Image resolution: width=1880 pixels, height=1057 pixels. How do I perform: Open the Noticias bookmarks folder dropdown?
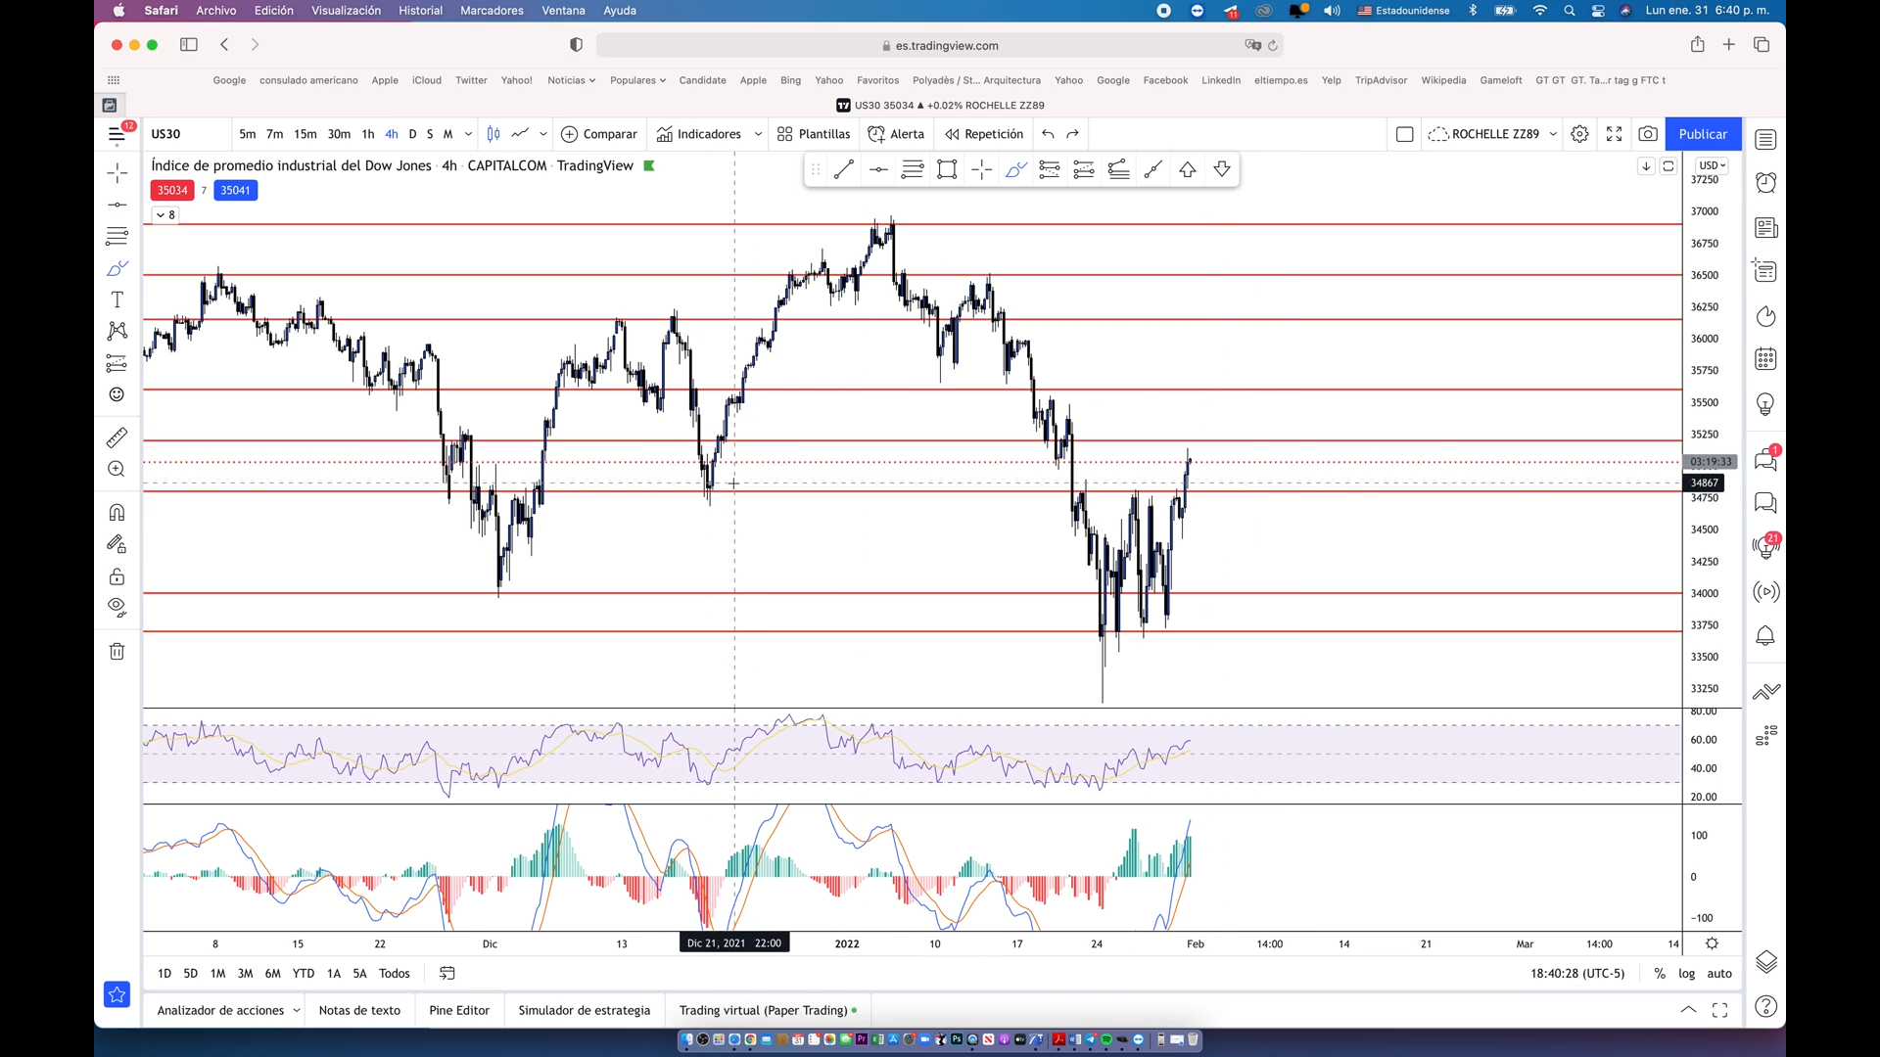click(571, 80)
